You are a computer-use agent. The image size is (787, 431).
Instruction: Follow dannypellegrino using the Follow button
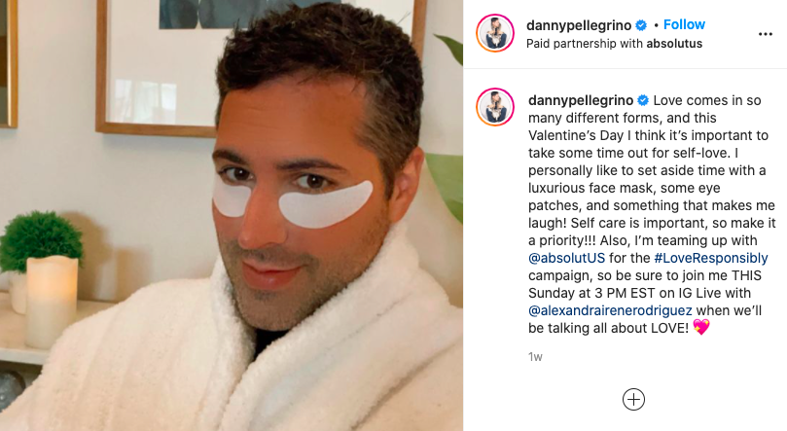[x=684, y=24]
